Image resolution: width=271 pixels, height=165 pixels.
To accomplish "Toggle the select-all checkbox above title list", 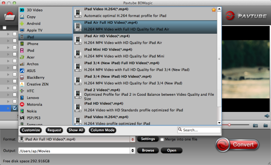I will pos(5,28).
